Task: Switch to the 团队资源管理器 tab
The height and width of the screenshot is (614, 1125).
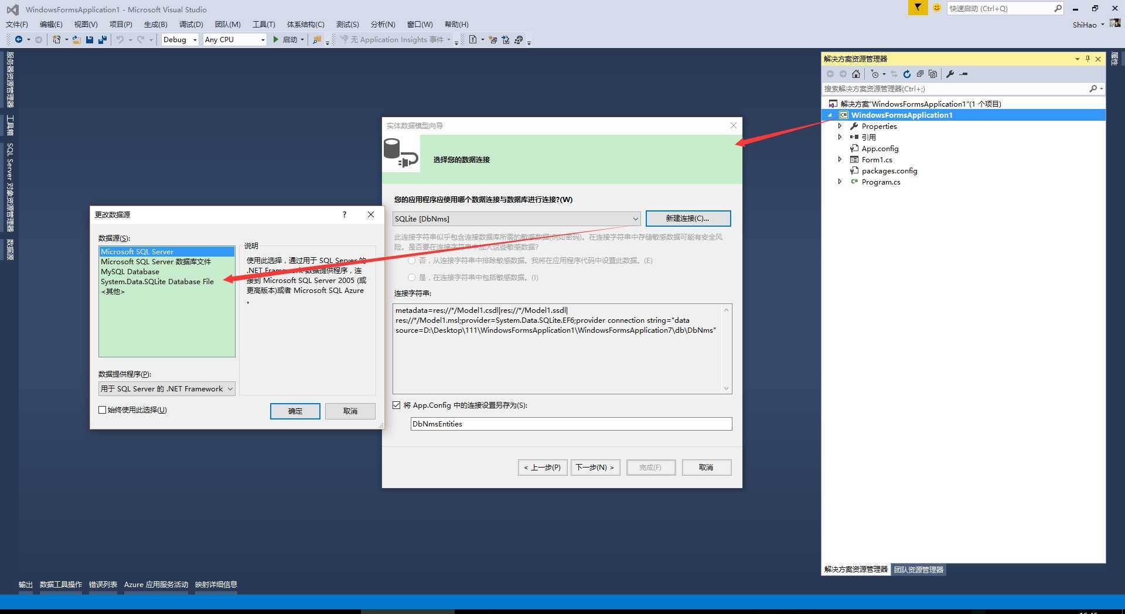Action: (x=918, y=569)
